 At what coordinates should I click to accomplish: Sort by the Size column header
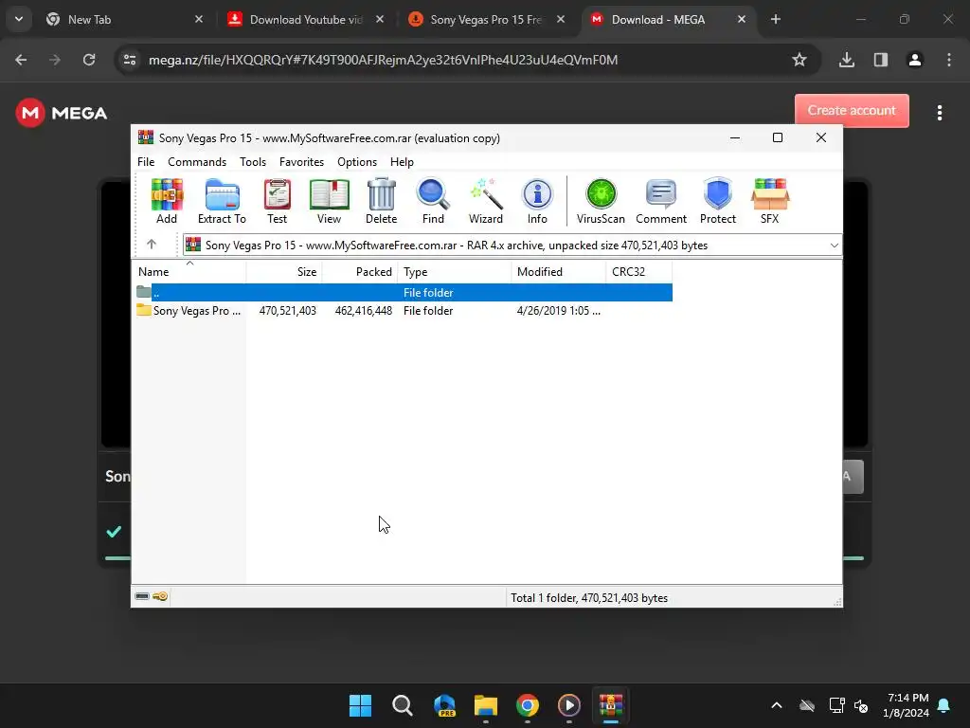pyautogui.click(x=284, y=272)
